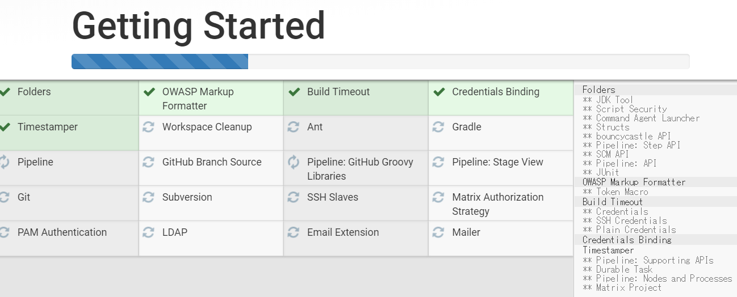Image resolution: width=737 pixels, height=297 pixels.
Task: Click the Pipeline: Stage View label
Action: pos(497,162)
